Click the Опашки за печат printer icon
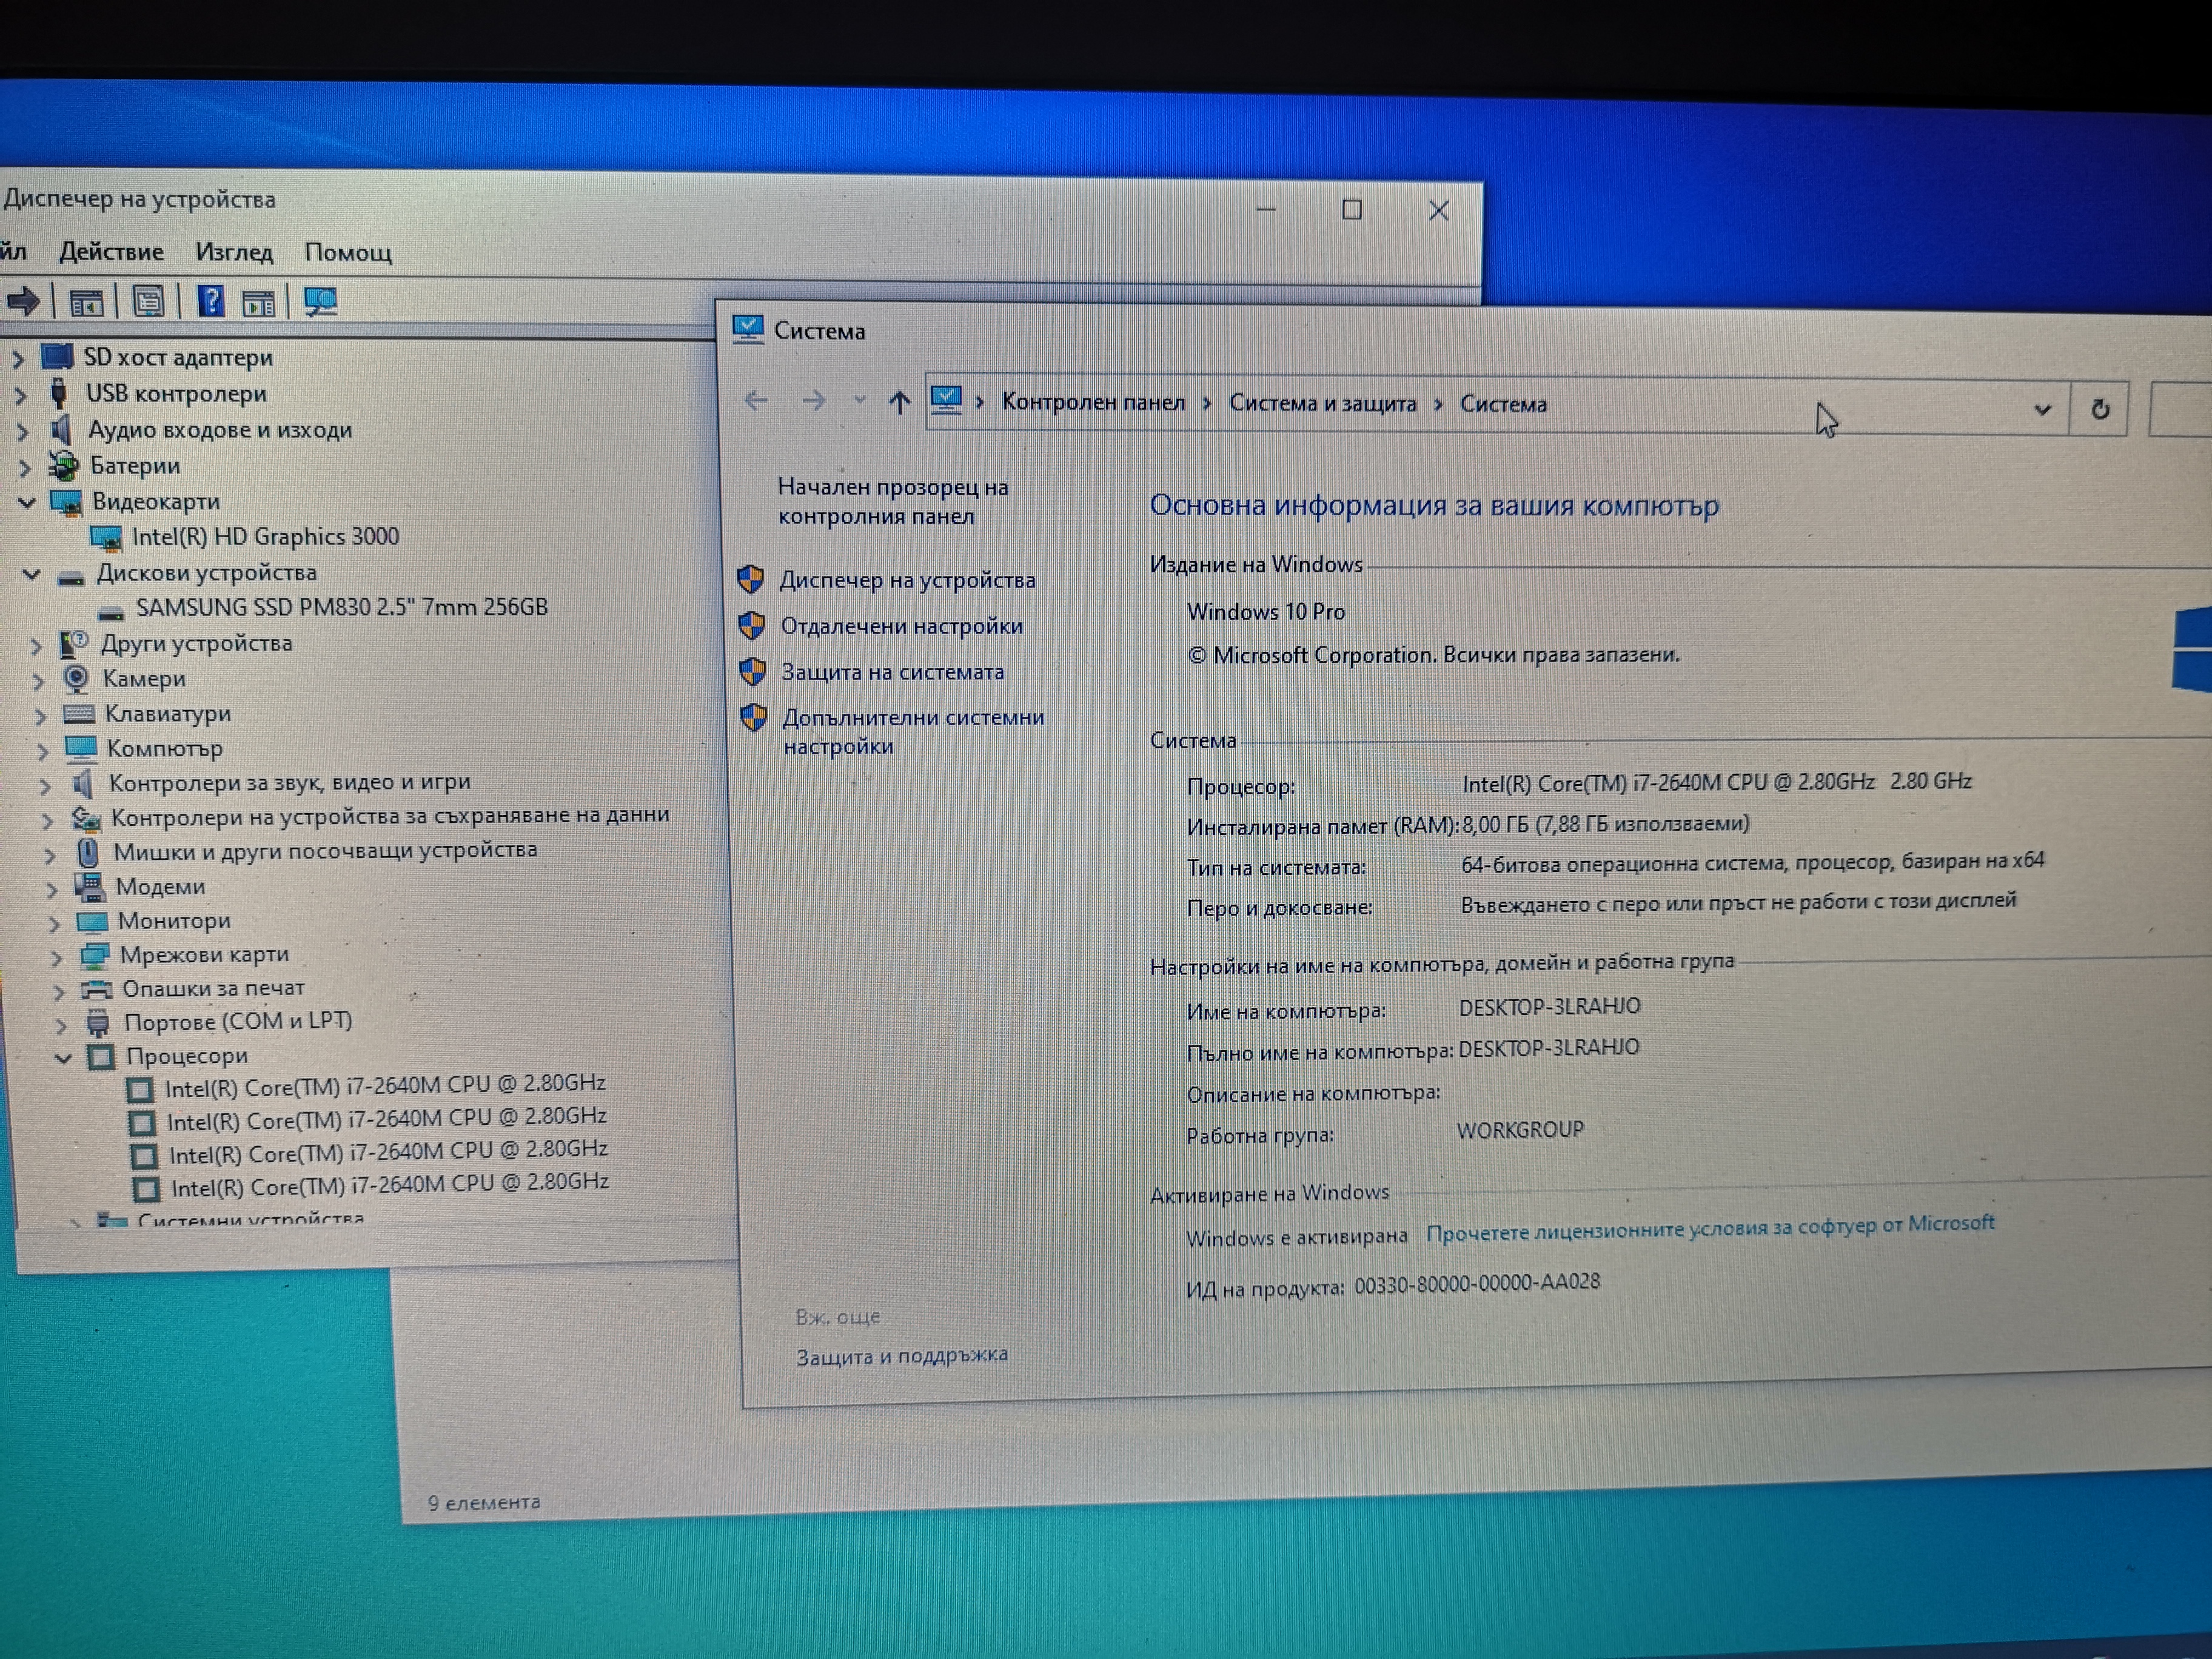 tap(97, 989)
